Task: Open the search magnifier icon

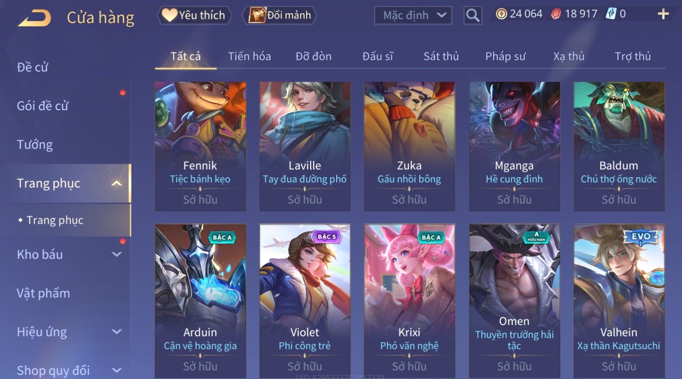Action: coord(473,16)
